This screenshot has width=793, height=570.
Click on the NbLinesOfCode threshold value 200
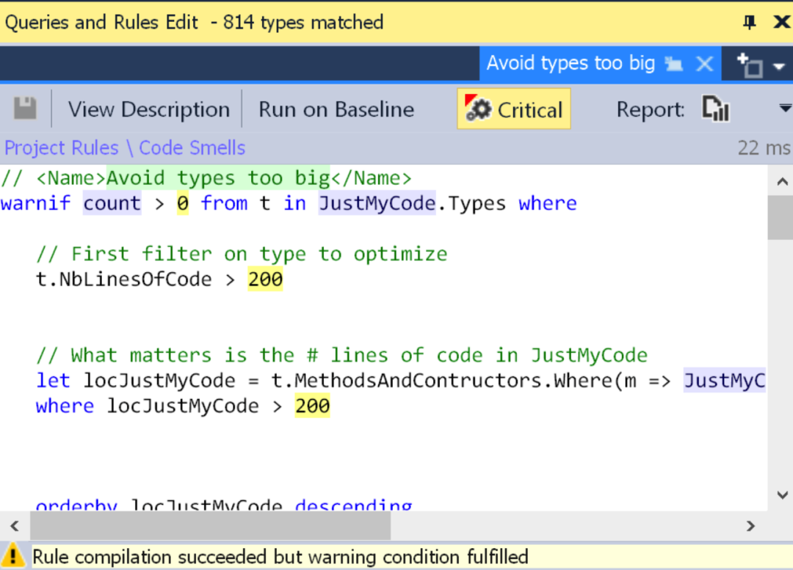[x=265, y=279]
